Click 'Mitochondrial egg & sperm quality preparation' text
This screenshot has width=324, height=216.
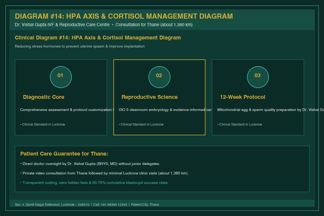[x=271, y=110]
